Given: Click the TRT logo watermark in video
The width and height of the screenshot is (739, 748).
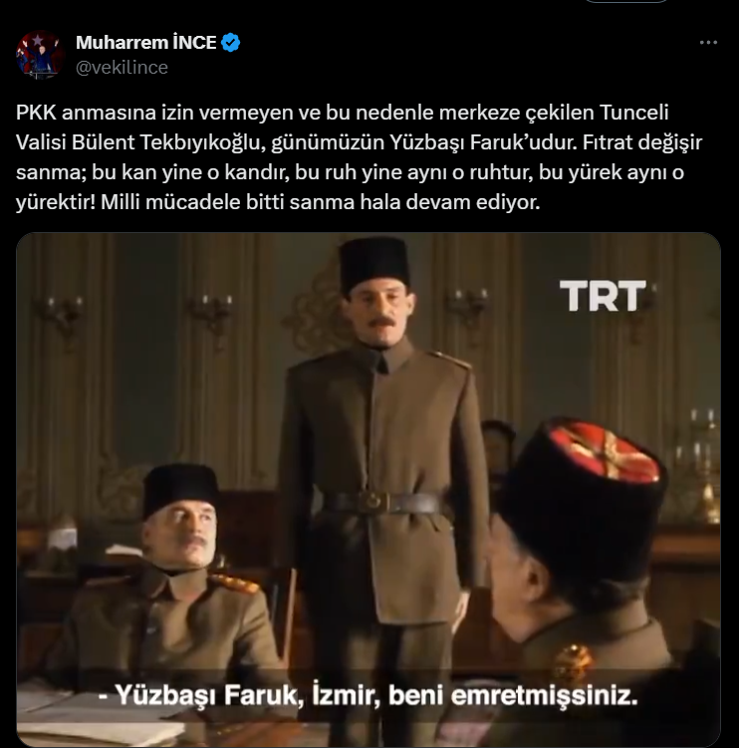Looking at the screenshot, I should point(603,296).
